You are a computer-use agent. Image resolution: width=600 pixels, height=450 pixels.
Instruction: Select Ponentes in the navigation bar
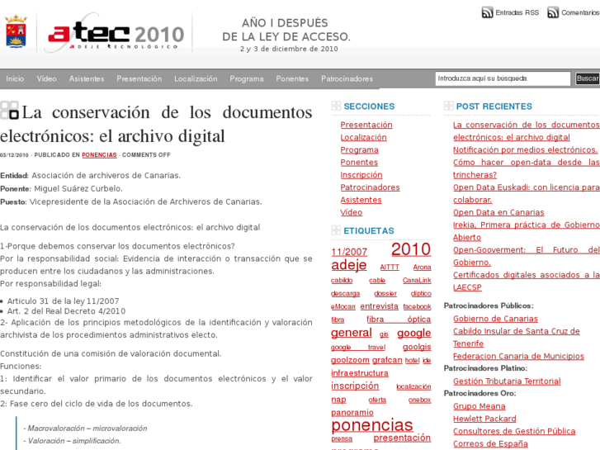pyautogui.click(x=292, y=79)
